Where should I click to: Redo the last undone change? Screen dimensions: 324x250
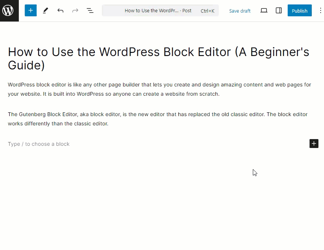75,10
